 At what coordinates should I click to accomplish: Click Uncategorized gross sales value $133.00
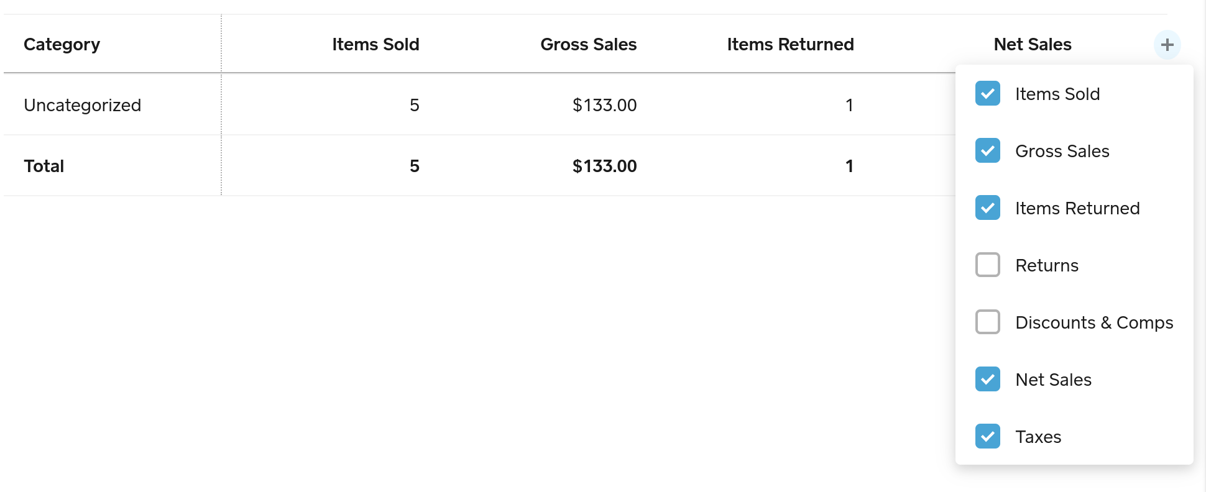point(604,106)
